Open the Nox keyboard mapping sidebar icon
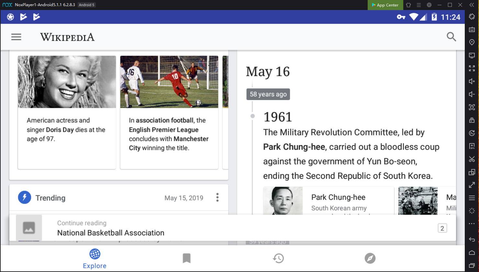This screenshot has width=479, height=272. (472, 29)
